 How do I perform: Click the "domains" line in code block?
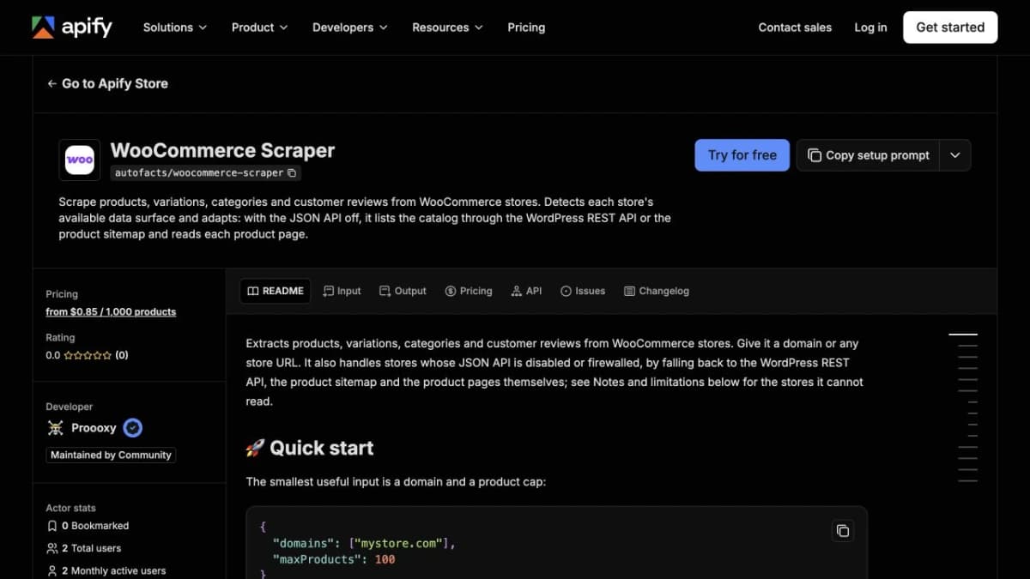click(x=365, y=543)
